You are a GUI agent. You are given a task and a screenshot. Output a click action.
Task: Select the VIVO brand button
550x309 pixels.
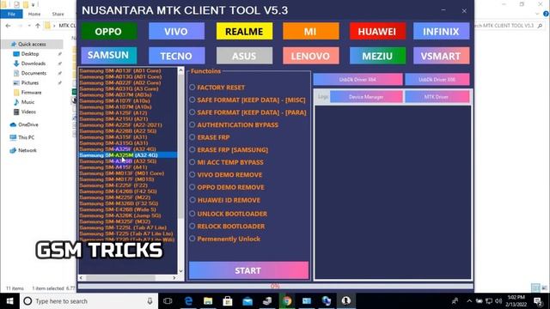tap(176, 32)
